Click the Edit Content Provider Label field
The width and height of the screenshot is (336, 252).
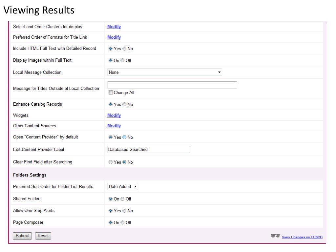click(149, 149)
